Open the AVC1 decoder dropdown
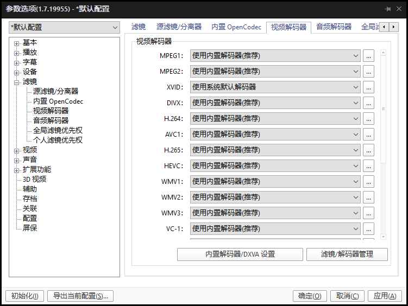The image size is (408, 306). pyautogui.click(x=275, y=135)
